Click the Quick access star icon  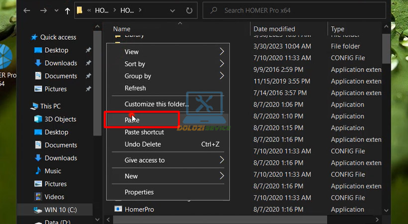(x=34, y=37)
